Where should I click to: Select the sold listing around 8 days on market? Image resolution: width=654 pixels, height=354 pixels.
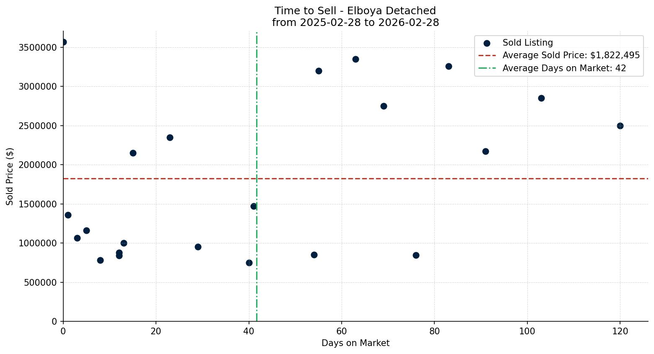point(100,260)
